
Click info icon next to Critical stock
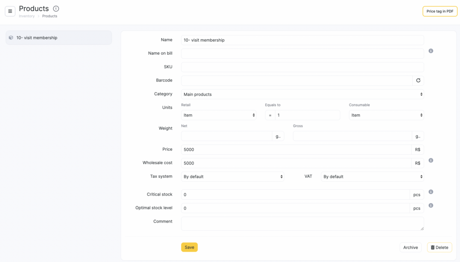(431, 192)
